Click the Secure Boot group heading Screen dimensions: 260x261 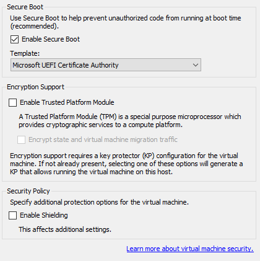[x=25, y=7]
